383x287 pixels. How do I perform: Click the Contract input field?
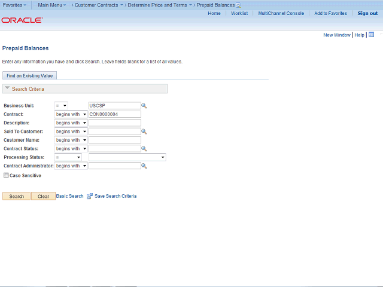pyautogui.click(x=115, y=114)
